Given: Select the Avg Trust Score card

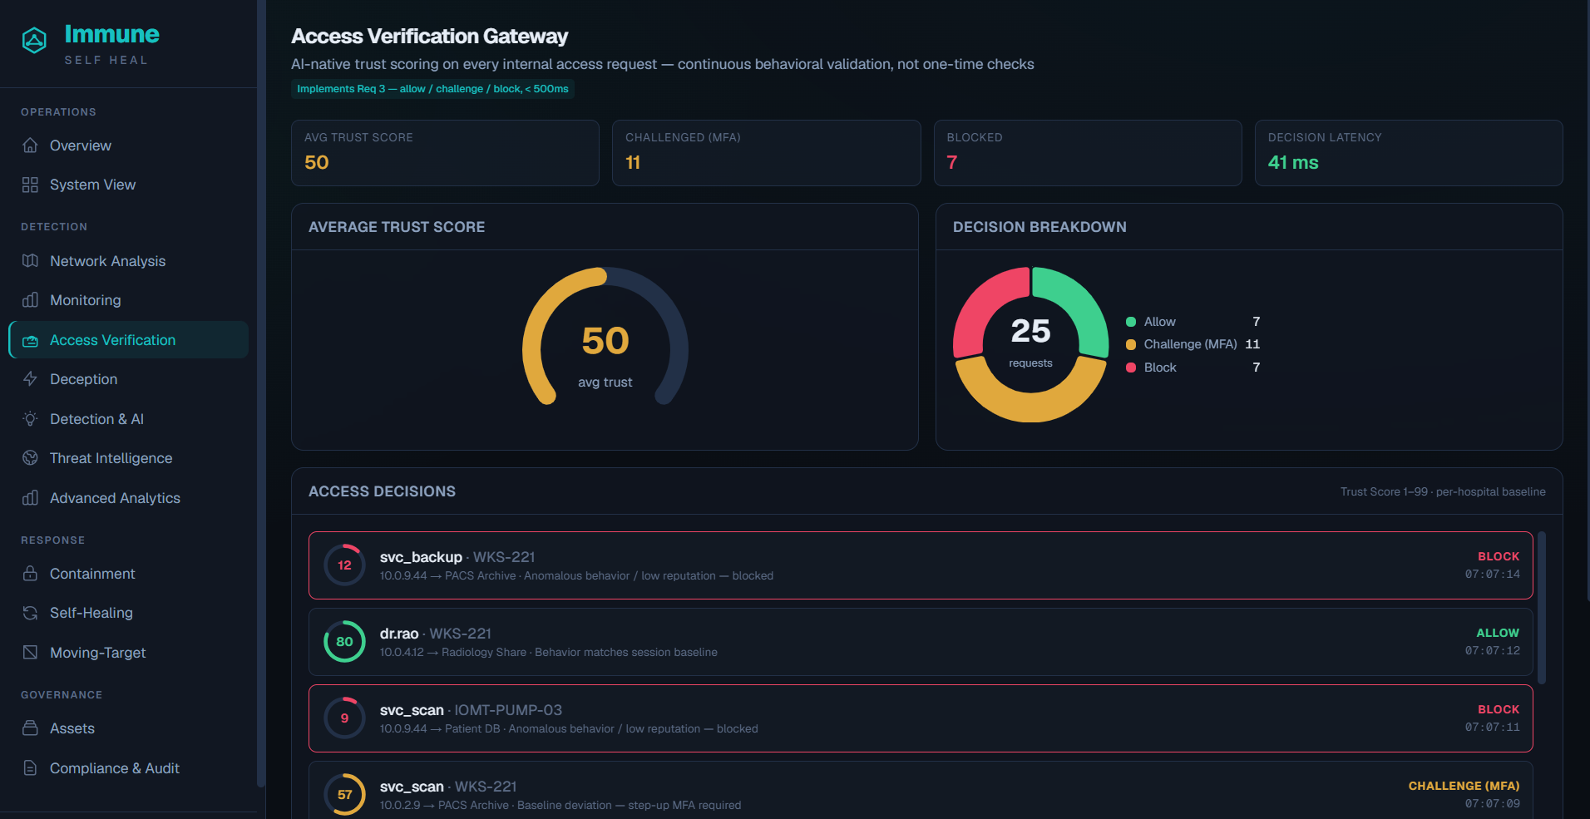Looking at the screenshot, I should pyautogui.click(x=445, y=153).
